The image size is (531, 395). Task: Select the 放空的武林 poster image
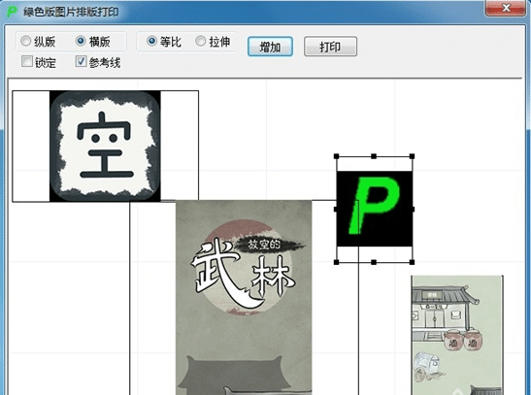(244, 297)
